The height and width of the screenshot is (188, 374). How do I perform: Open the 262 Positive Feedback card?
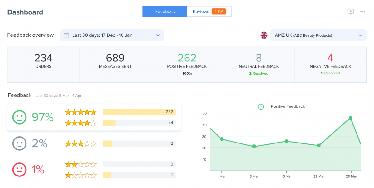point(187,65)
